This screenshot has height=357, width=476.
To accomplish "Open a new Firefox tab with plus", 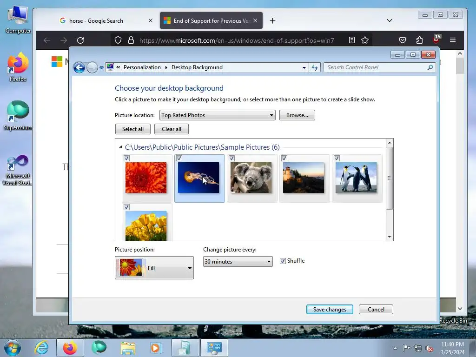I will (x=272, y=20).
